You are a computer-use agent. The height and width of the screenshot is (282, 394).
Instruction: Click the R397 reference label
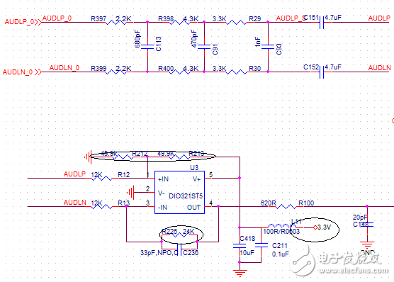pos(98,18)
